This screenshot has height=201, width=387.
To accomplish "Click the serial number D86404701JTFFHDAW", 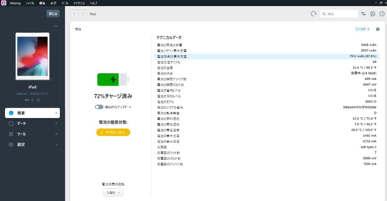I will [x=360, y=107].
